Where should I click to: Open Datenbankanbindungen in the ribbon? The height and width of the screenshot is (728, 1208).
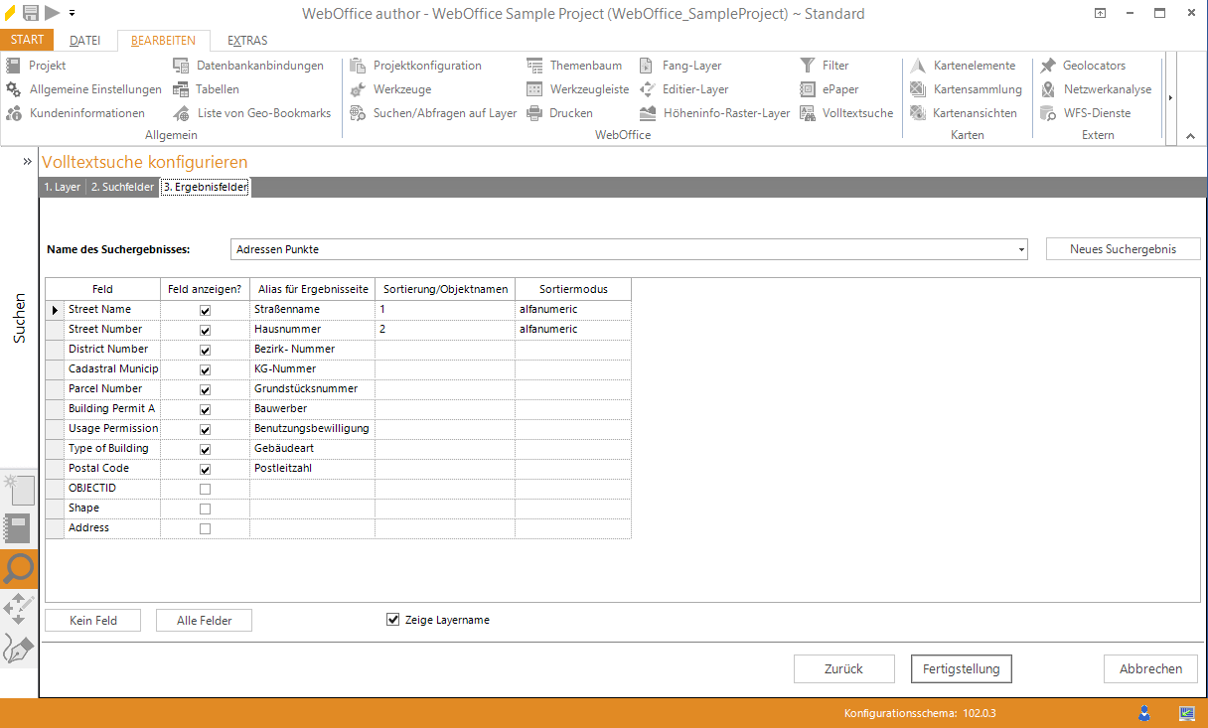point(181,66)
